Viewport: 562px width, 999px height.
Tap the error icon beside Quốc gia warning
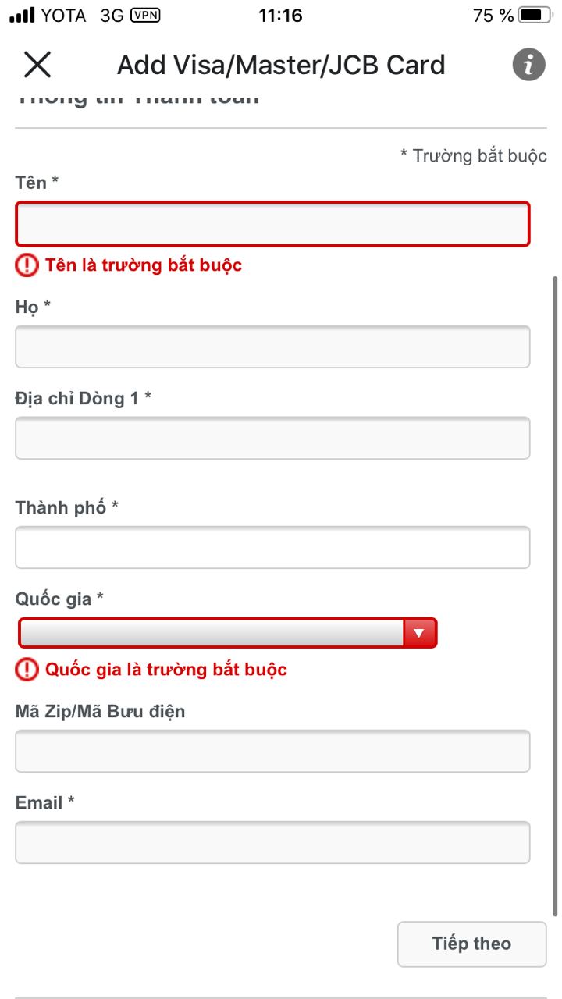(27, 669)
